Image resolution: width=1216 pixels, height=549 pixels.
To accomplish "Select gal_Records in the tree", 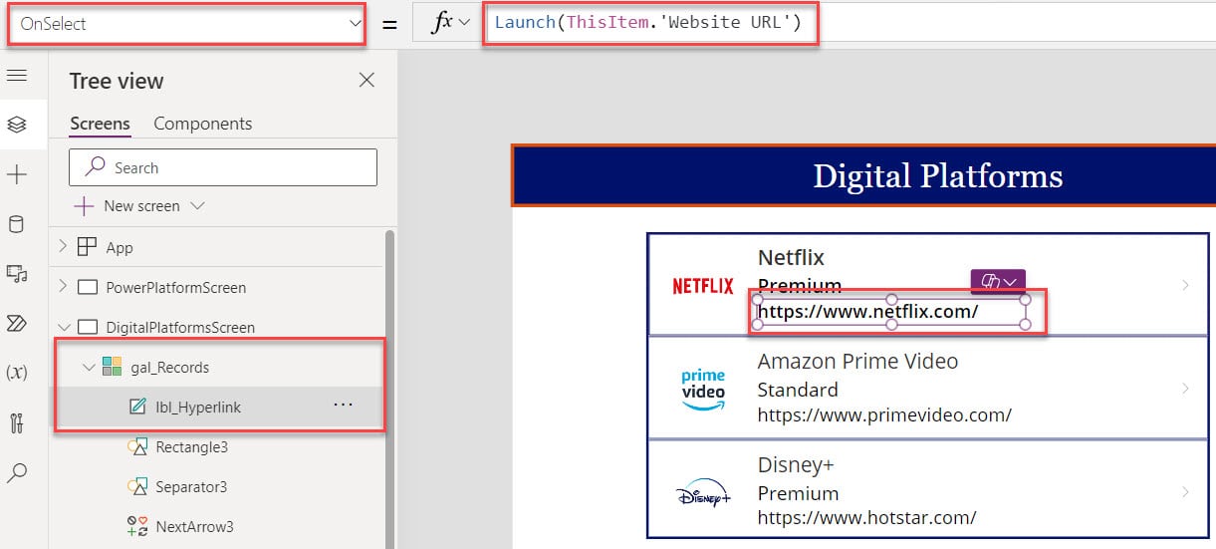I will 170,367.
